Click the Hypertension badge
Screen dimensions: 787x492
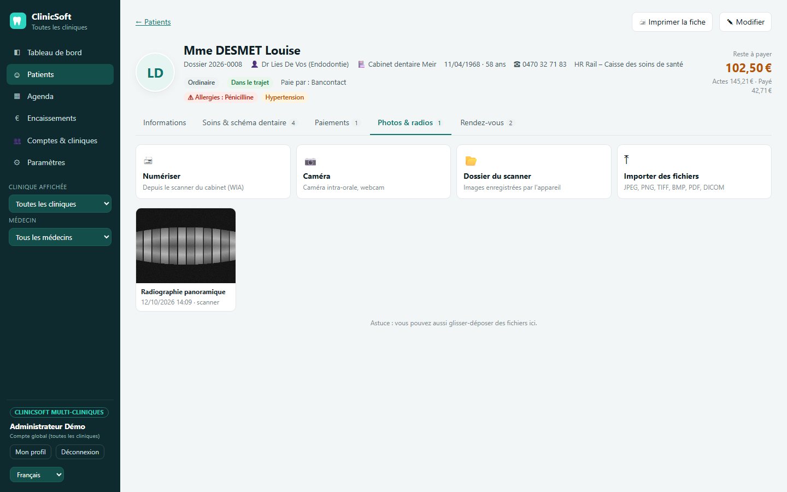[x=285, y=97]
